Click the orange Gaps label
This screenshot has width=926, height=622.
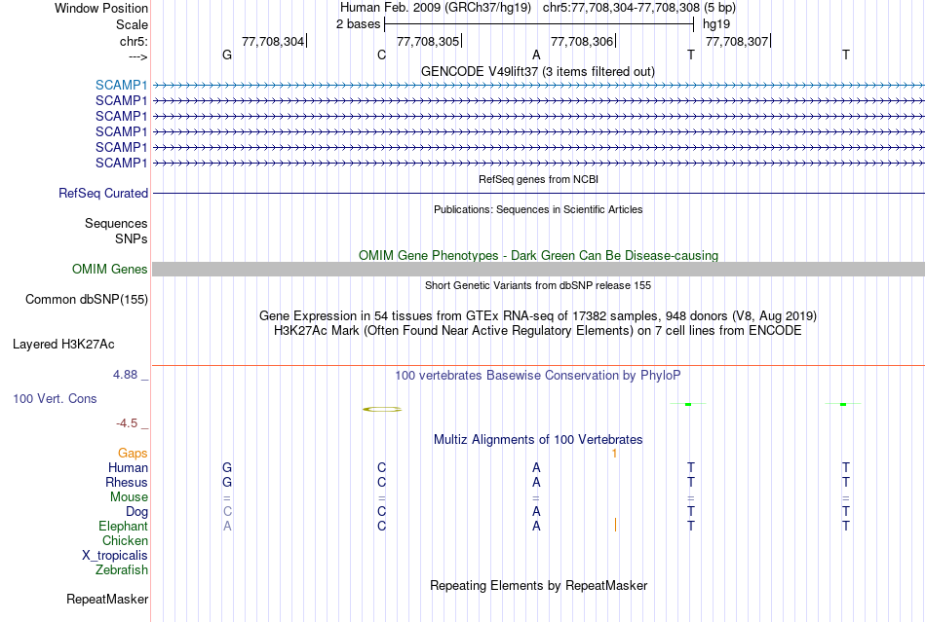[133, 454]
